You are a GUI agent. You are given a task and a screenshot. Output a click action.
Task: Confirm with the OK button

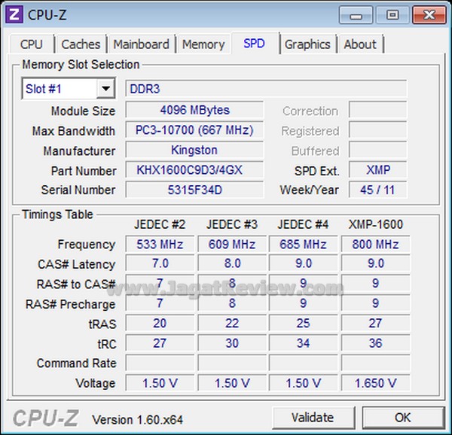click(x=403, y=417)
